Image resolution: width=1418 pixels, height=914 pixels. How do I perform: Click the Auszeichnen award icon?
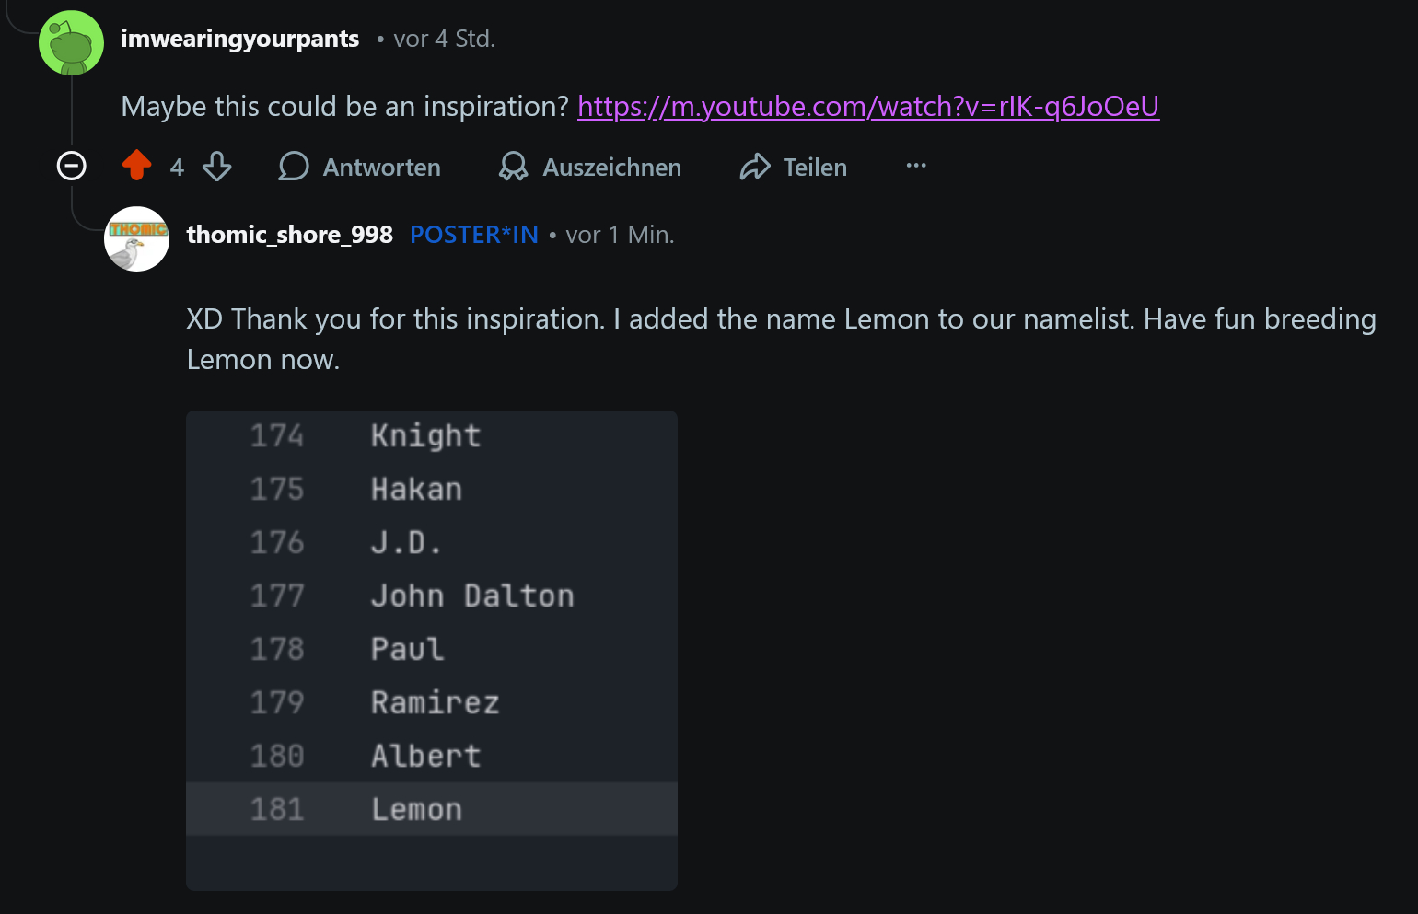click(513, 167)
